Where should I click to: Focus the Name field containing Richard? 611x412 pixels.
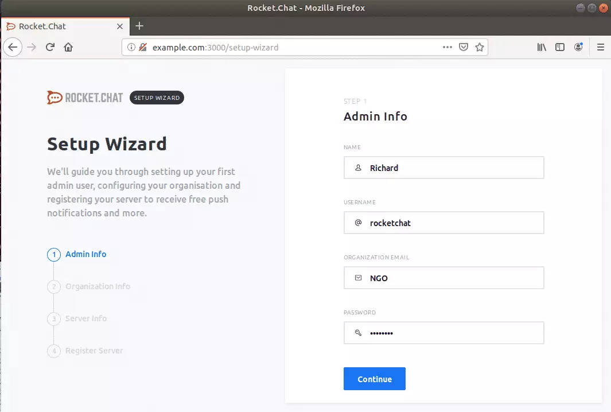click(x=444, y=168)
